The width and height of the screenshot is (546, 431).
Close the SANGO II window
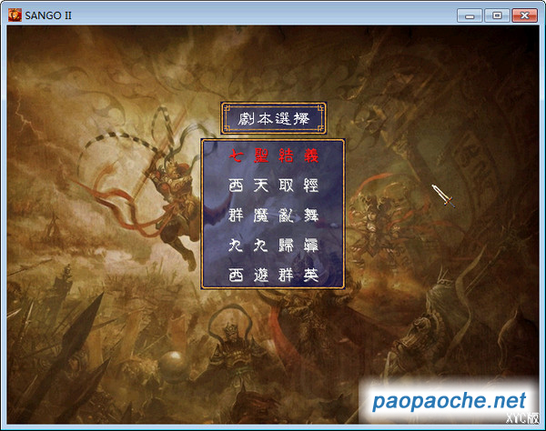(x=524, y=15)
